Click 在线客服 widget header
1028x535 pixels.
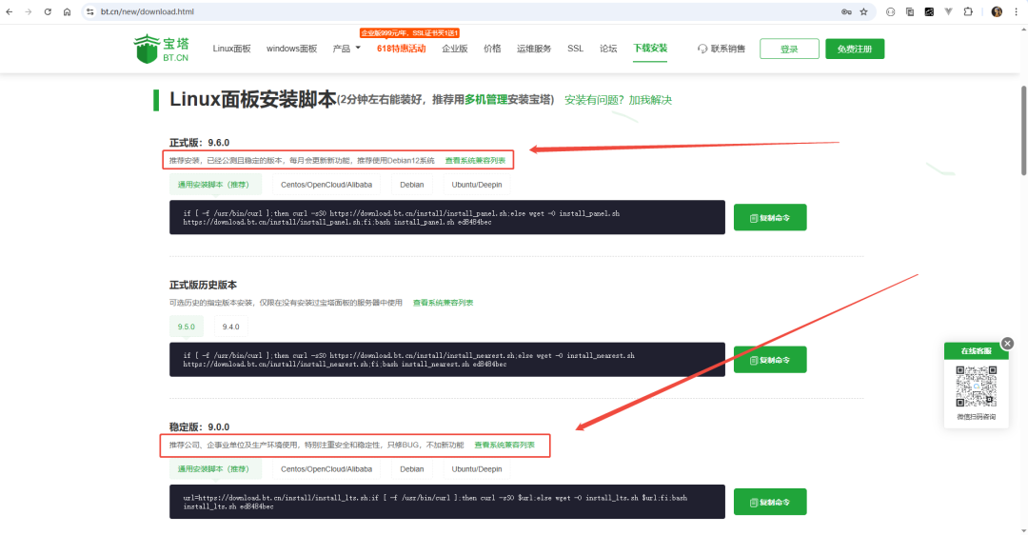pyautogui.click(x=977, y=351)
